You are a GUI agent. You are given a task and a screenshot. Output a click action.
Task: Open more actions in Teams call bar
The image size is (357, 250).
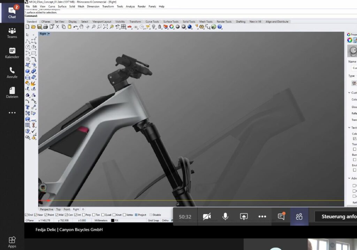pos(262,217)
